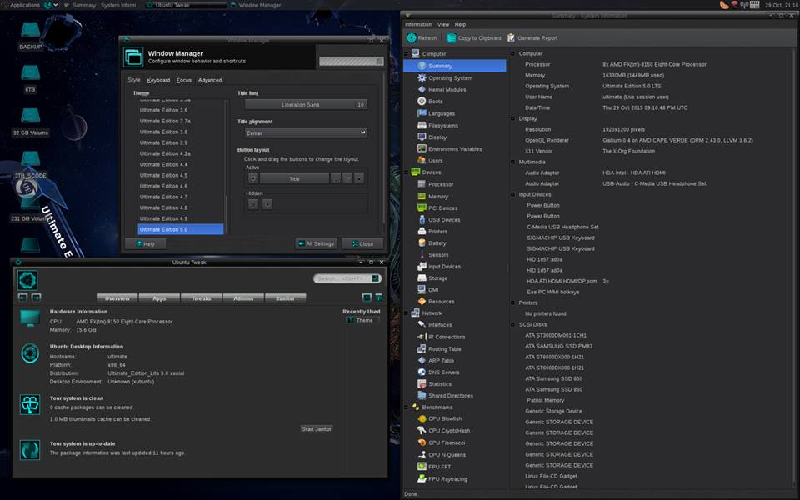Screen dimensions: 800x500
Task: Open the Applications menu in top panel
Action: (x=25, y=5)
